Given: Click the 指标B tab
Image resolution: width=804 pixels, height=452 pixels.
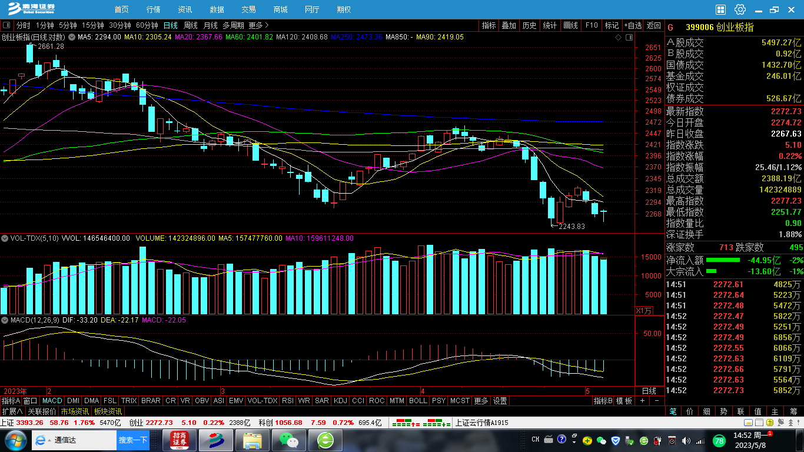Looking at the screenshot, I should 603,401.
